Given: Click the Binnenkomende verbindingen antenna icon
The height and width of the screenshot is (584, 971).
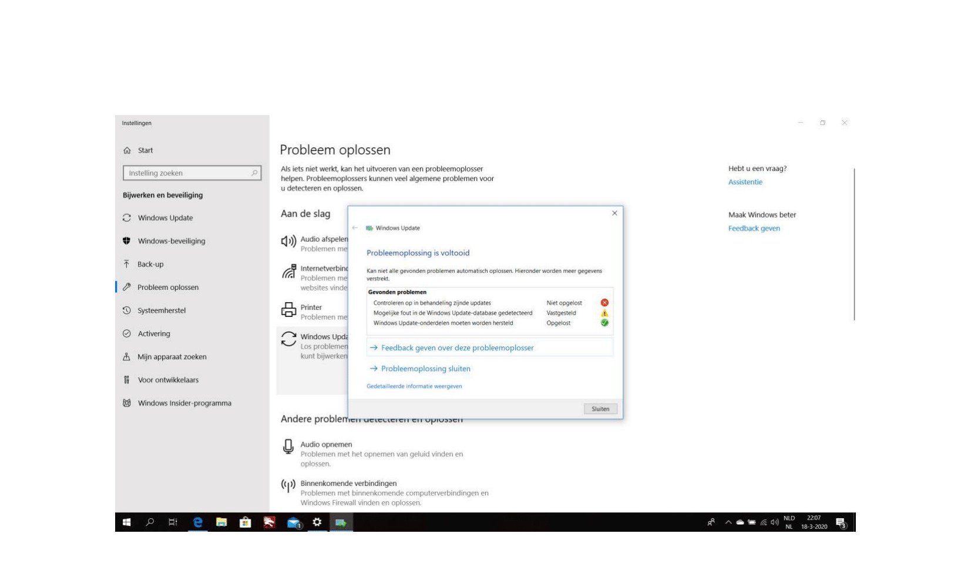Looking at the screenshot, I should [288, 485].
